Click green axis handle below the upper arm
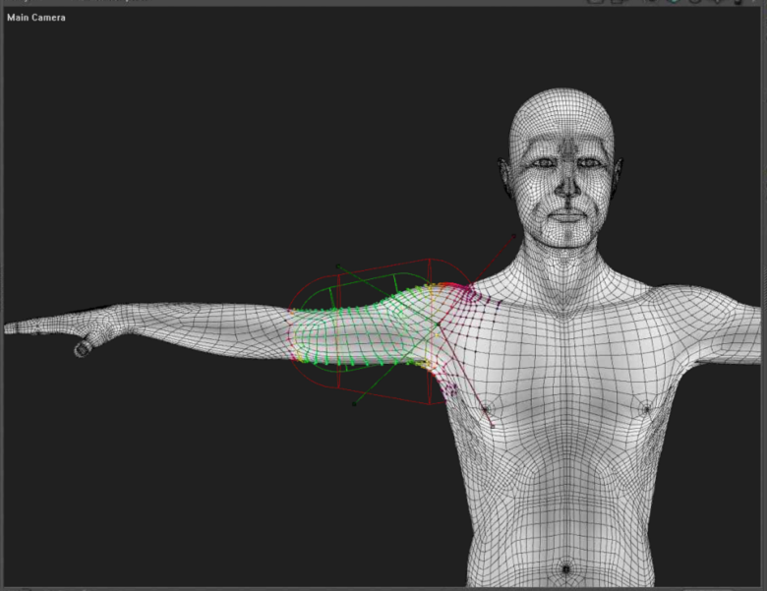 click(354, 403)
